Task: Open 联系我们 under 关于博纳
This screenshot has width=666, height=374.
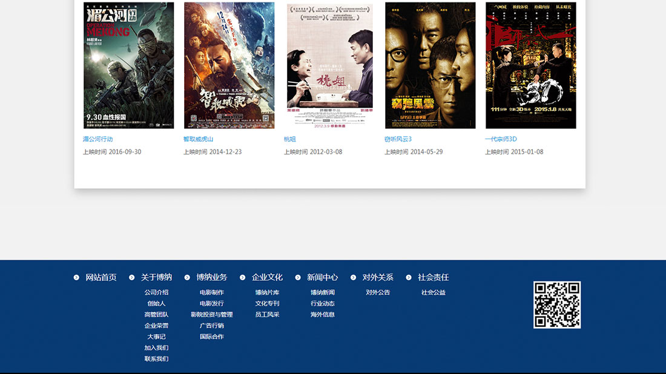Action: pos(156,359)
